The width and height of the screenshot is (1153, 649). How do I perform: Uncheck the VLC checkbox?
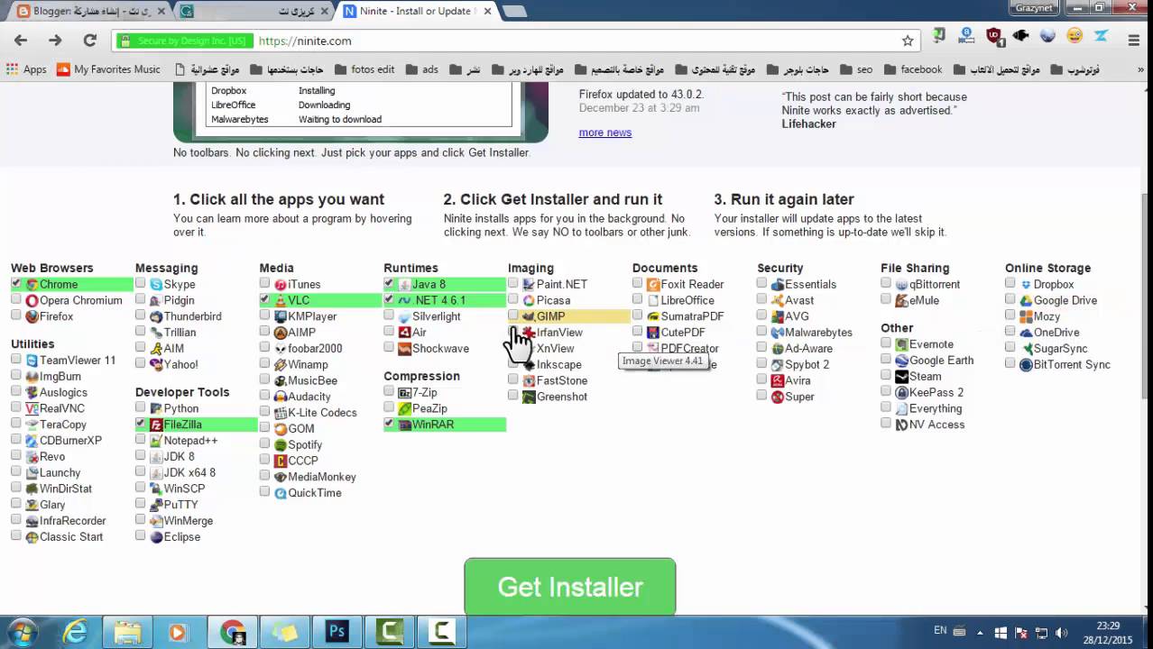pyautogui.click(x=264, y=299)
